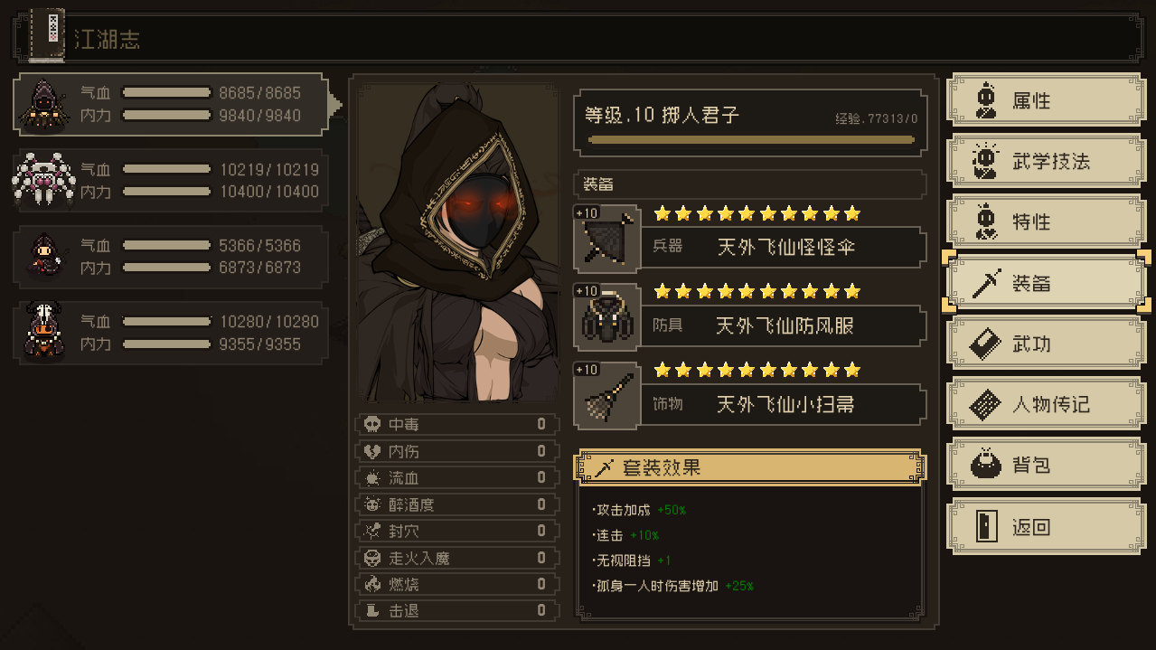Switch to the 武学技法 tab
Viewport: 1156px width, 650px height.
click(1046, 161)
